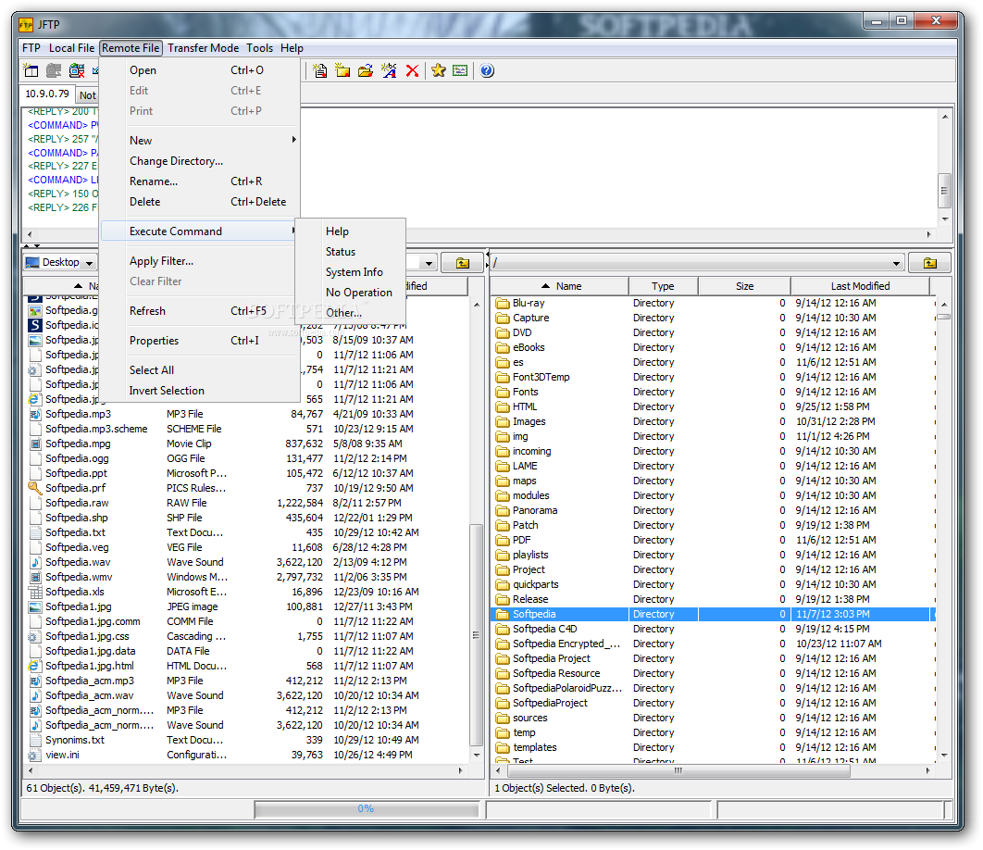Expand the Execute Command submenu
This screenshot has height=850, width=983.
(197, 231)
